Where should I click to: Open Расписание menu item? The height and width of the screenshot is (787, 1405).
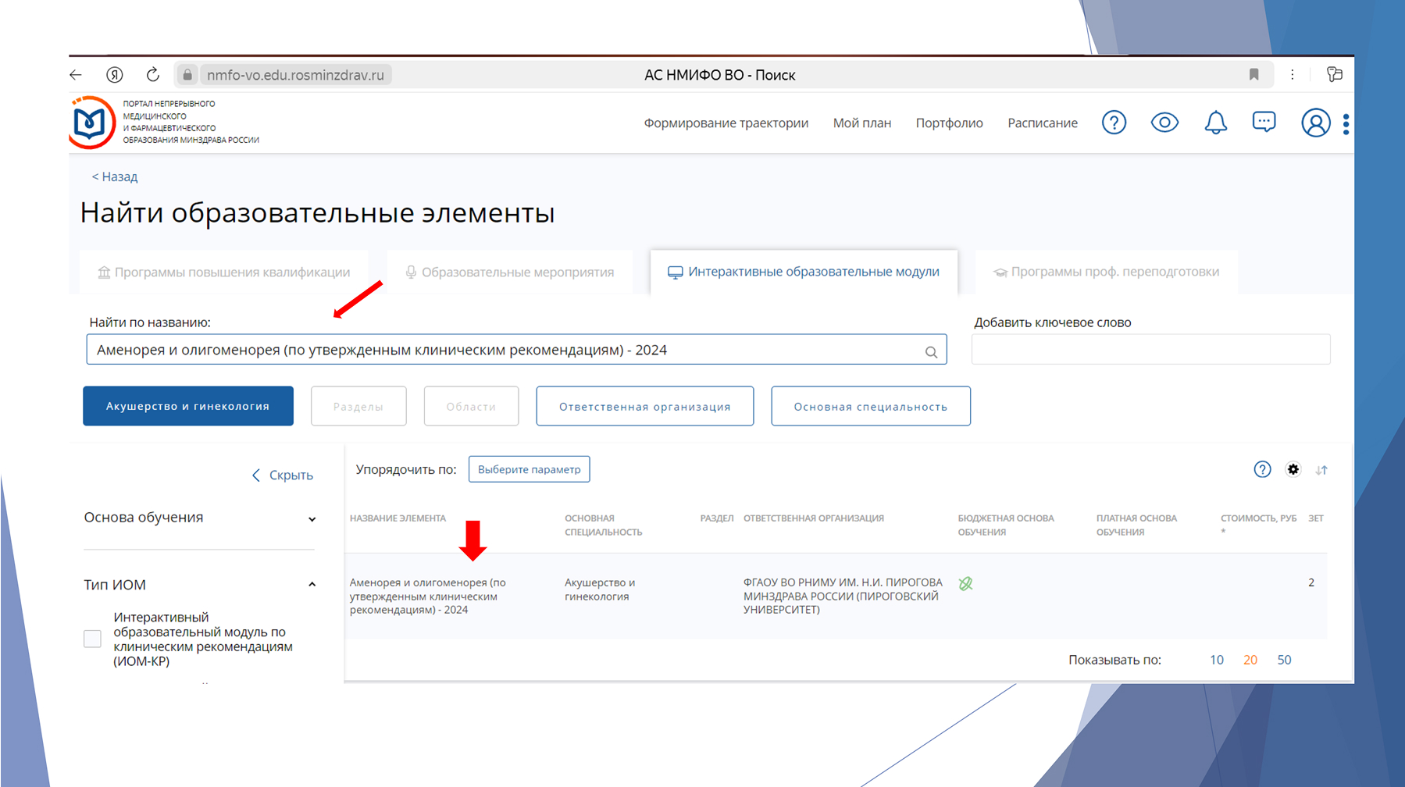[1043, 123]
